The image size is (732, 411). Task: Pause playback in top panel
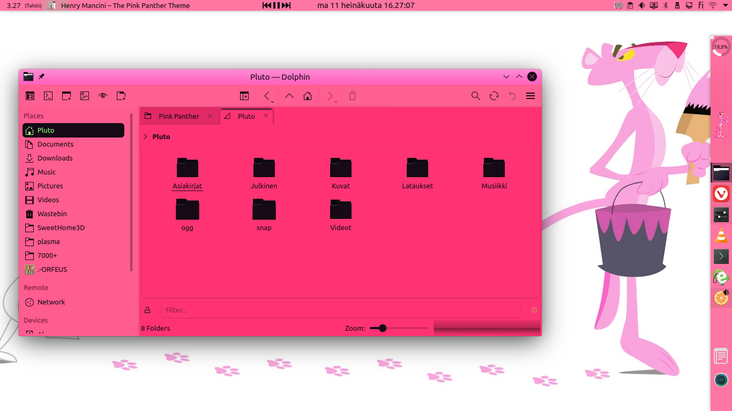[x=277, y=5]
